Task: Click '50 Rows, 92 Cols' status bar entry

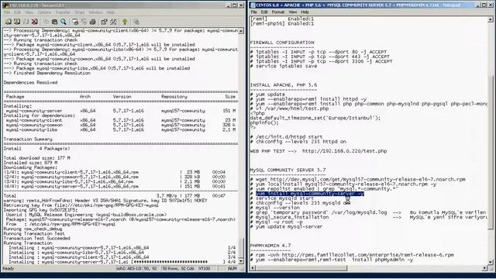Action: pyautogui.click(x=179, y=269)
